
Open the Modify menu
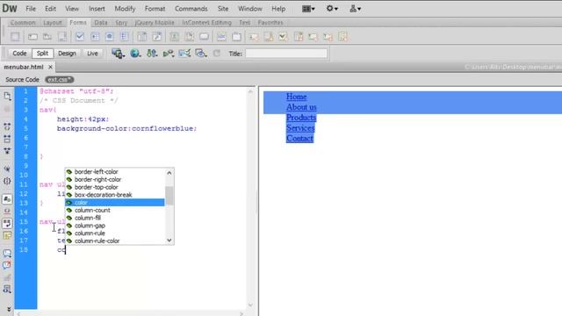(x=125, y=9)
